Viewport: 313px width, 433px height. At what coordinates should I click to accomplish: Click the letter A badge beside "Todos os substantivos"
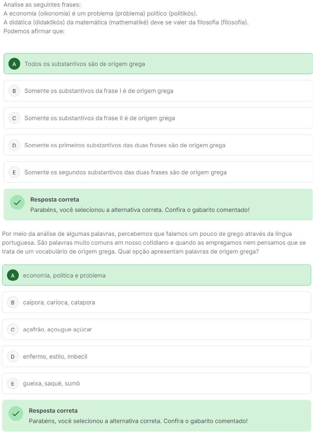tap(14, 64)
